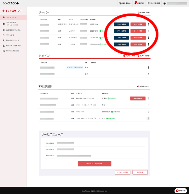Open the more menu for the 申込 domain
The image size is (189, 194).
[148, 74]
